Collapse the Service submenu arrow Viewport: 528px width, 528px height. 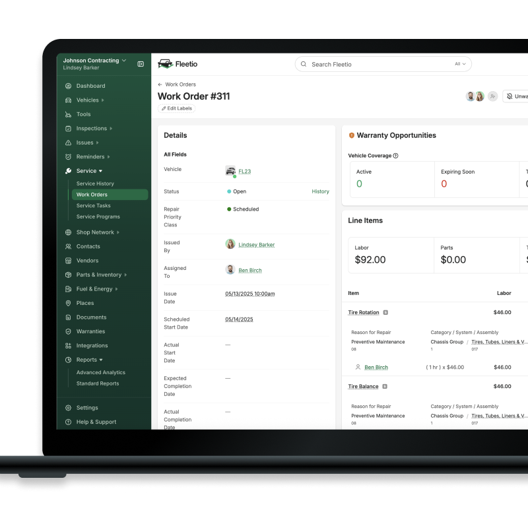pyautogui.click(x=101, y=171)
